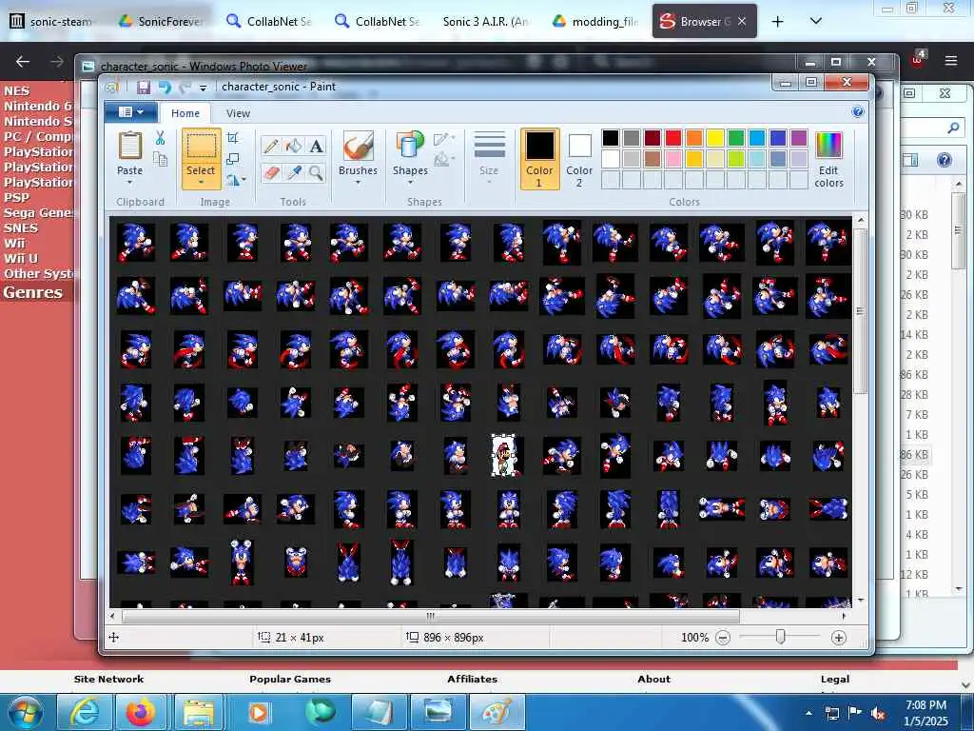Click the Undo arrow in Paint title bar
Image resolution: width=974 pixels, height=731 pixels.
pyautogui.click(x=165, y=87)
